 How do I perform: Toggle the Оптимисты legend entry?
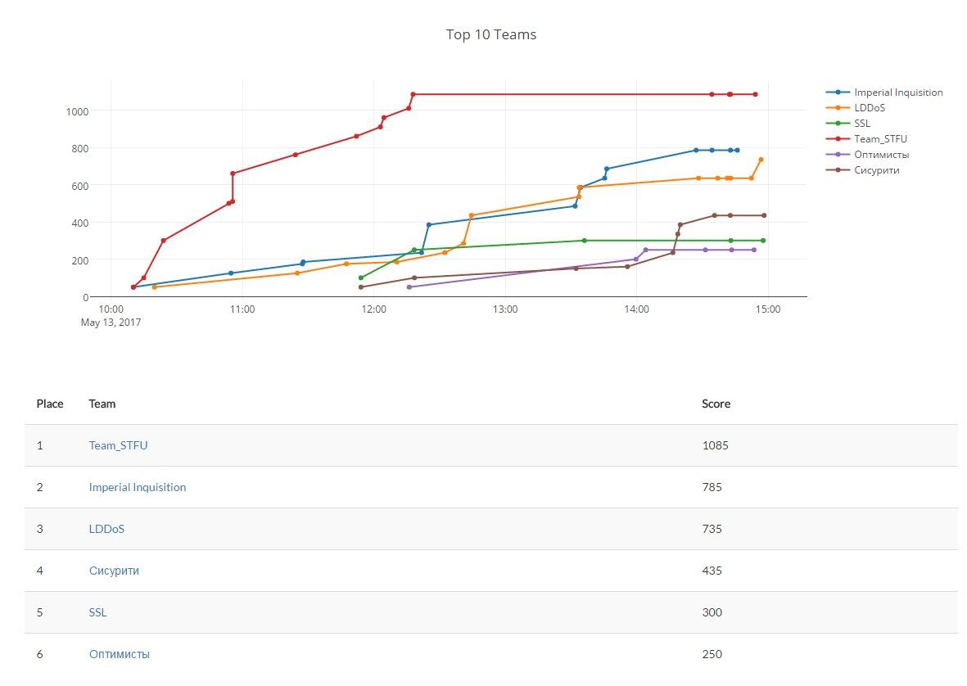pyautogui.click(x=867, y=155)
